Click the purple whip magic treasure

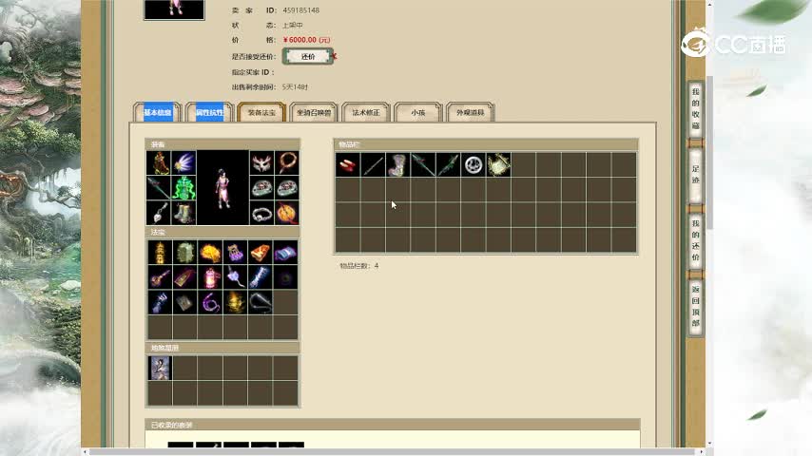(x=210, y=302)
